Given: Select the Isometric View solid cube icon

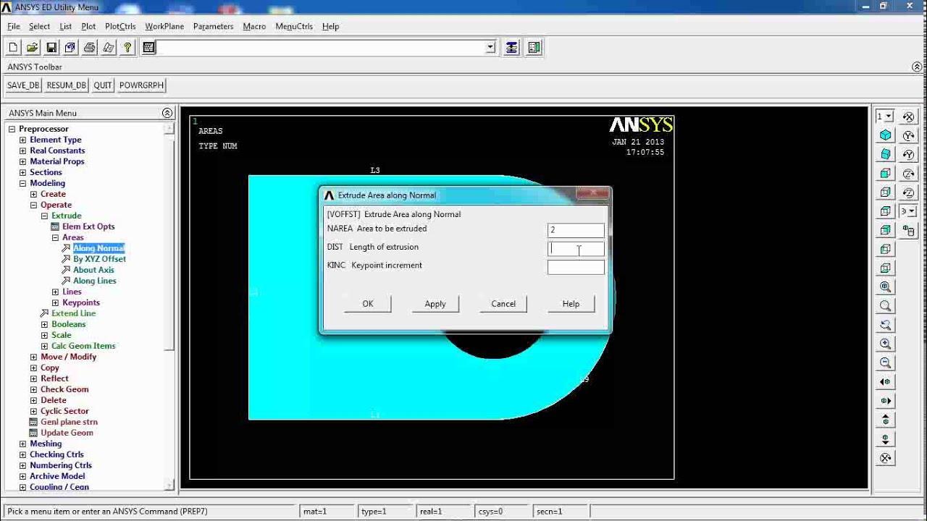Looking at the screenshot, I should point(885,135).
